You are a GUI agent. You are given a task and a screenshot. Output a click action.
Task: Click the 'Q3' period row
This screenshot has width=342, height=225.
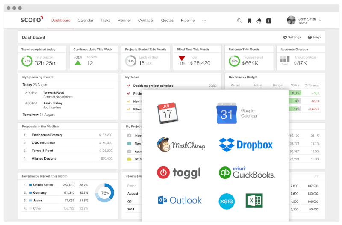click(x=130, y=201)
